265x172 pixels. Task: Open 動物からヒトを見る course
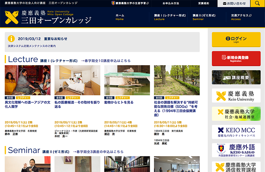click(x=119, y=102)
